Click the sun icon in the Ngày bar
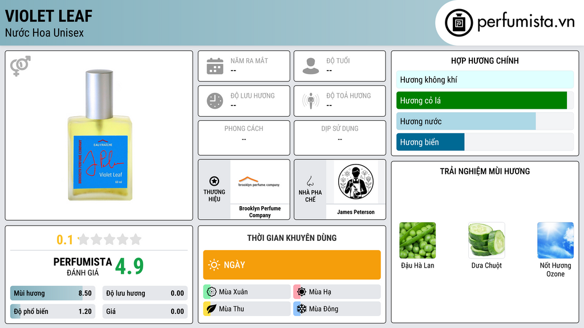This screenshot has width=584, height=328. [x=214, y=265]
